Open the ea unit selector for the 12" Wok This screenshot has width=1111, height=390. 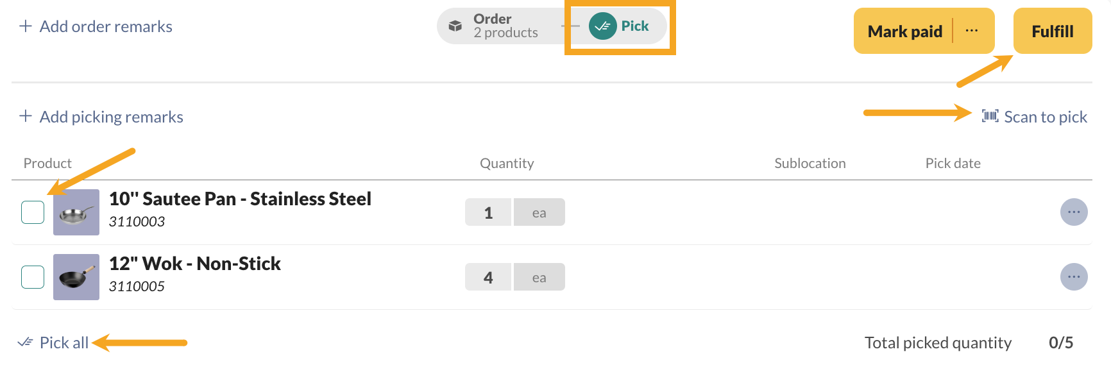tap(539, 276)
